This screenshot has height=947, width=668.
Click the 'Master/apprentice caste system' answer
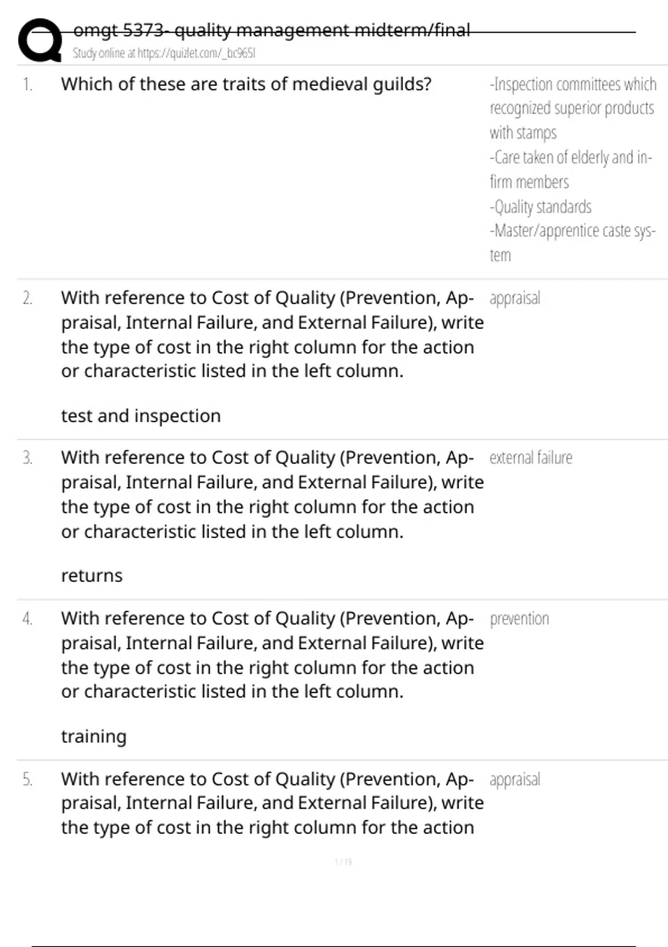[573, 242]
